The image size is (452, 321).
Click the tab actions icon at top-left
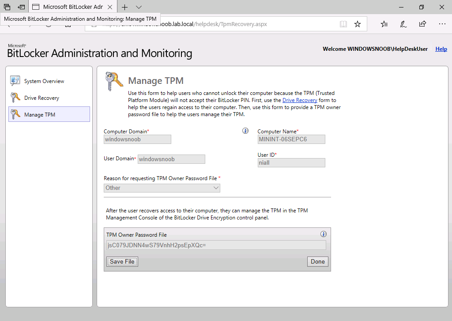tap(7, 7)
